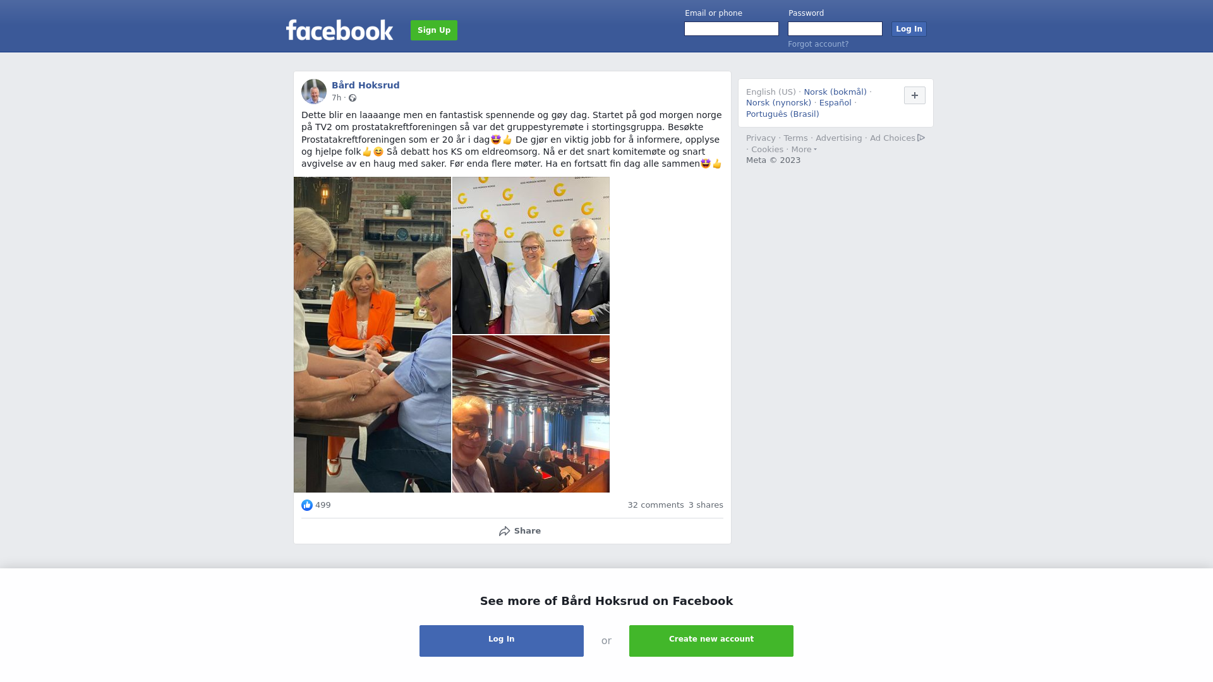1213x682 pixels.
Task: Select Português (Brasil) language
Action: click(x=783, y=114)
